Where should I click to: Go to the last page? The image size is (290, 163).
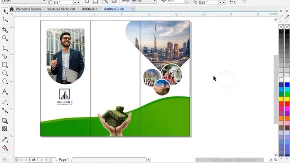tap(46, 160)
